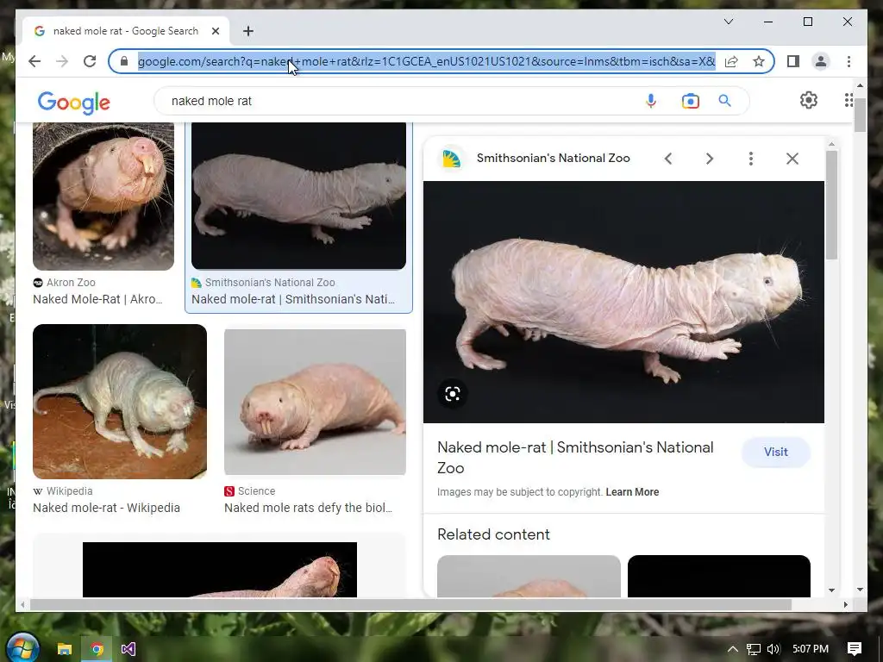Image resolution: width=883 pixels, height=662 pixels.
Task: Click the 5:07 PM taskbar clock
Action: [811, 649]
